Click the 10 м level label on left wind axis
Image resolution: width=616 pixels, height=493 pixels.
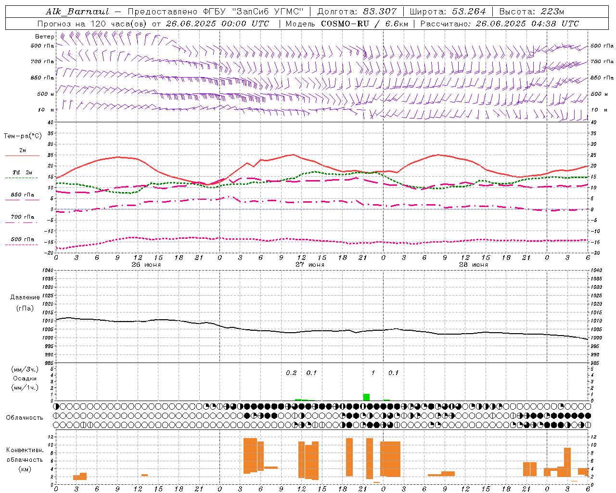point(46,110)
